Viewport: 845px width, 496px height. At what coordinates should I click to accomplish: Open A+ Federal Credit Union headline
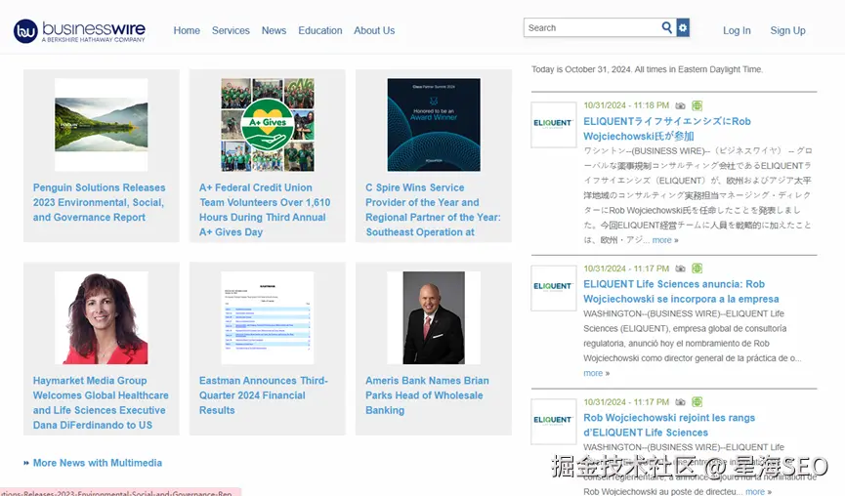[x=265, y=210]
